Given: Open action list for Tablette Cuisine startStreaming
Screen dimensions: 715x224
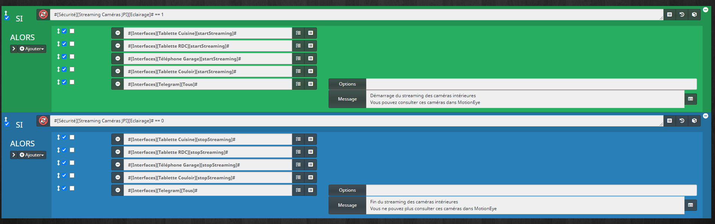Looking at the screenshot, I should click(x=298, y=33).
